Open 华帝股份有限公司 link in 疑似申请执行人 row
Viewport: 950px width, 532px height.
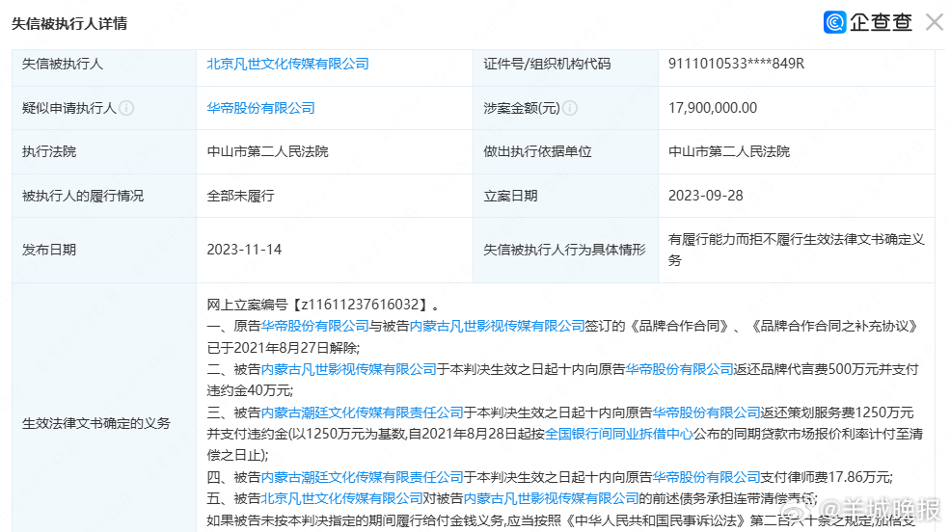pyautogui.click(x=260, y=108)
